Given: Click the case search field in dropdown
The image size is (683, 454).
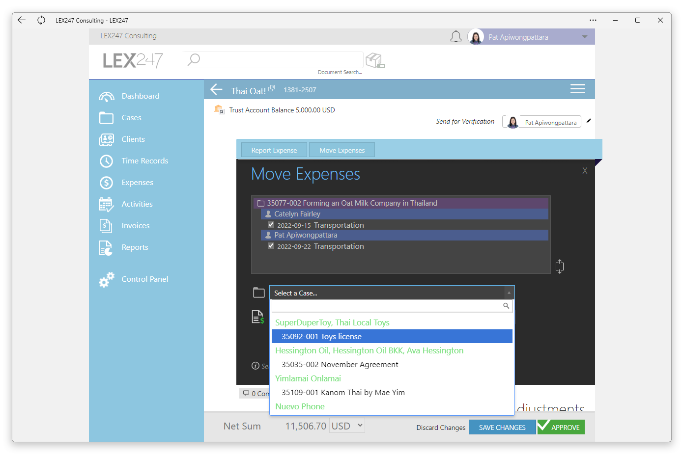Looking at the screenshot, I should [392, 306].
